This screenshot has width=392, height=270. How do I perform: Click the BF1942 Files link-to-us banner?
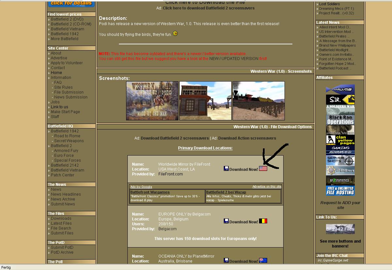[340, 229]
